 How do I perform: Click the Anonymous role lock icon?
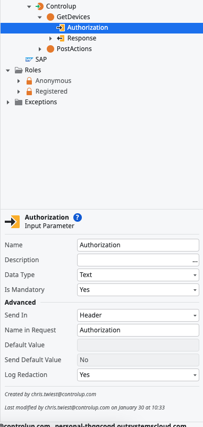pyautogui.click(x=29, y=81)
